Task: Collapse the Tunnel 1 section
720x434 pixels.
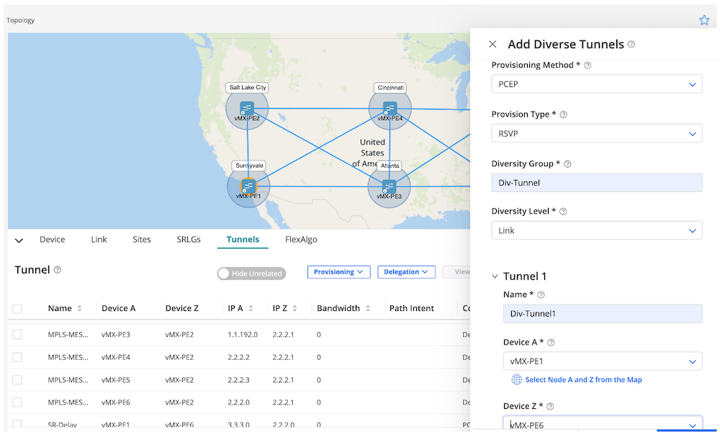Action: point(495,276)
